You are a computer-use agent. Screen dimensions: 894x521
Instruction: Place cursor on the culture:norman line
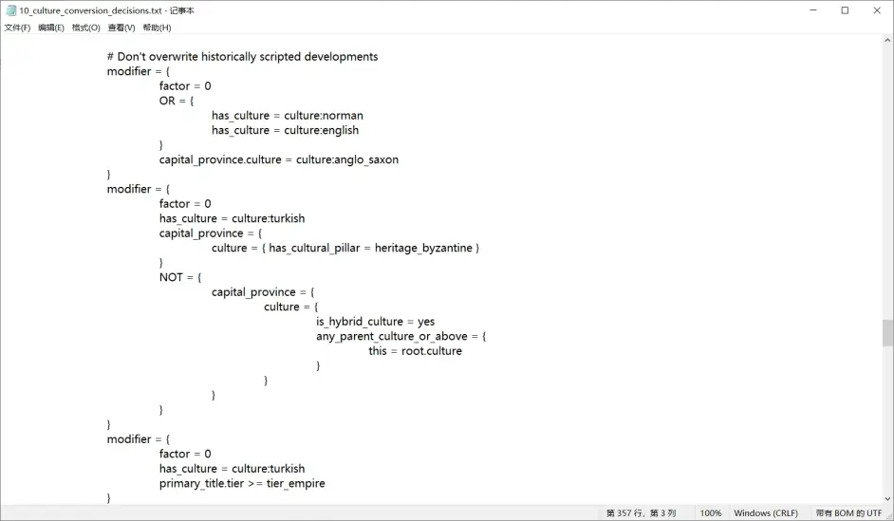pos(287,116)
